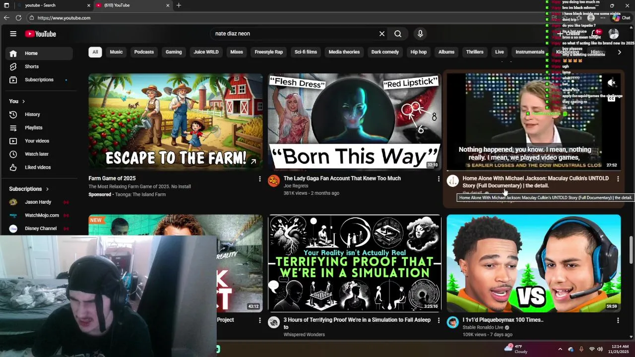Viewport: 635px width, 357px height.
Task: Go to Home in the sidebar
Action: tap(40, 53)
